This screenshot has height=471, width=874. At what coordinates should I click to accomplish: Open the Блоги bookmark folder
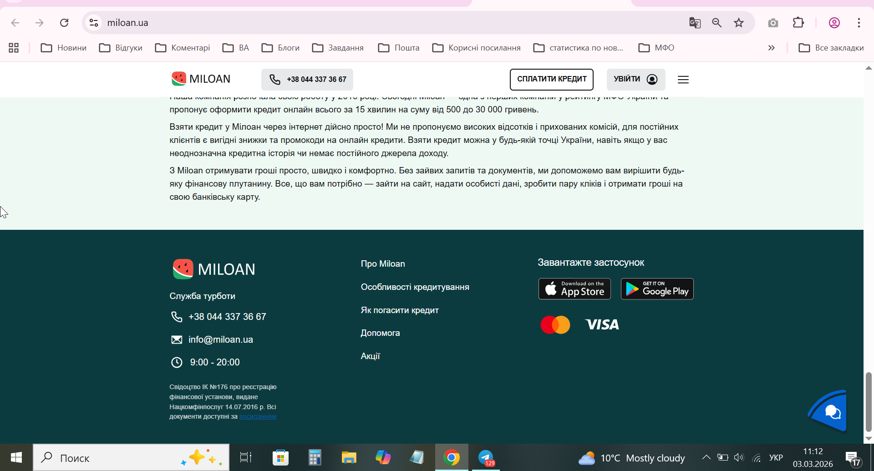[280, 48]
